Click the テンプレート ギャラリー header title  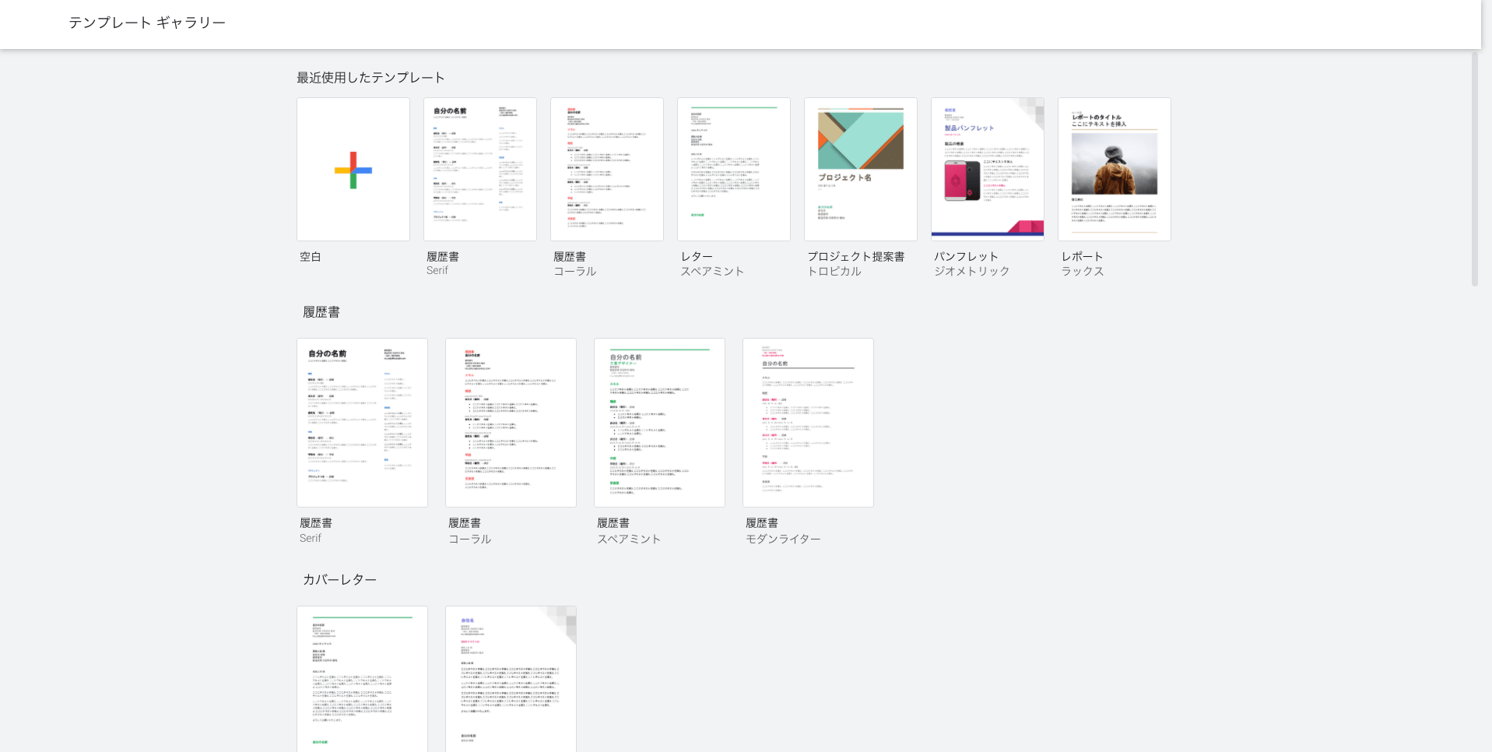click(x=147, y=23)
